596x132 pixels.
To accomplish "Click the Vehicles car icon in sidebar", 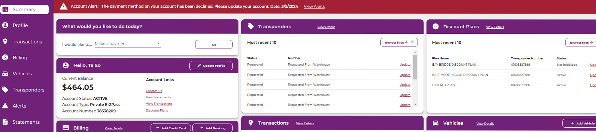I will pos(5,74).
